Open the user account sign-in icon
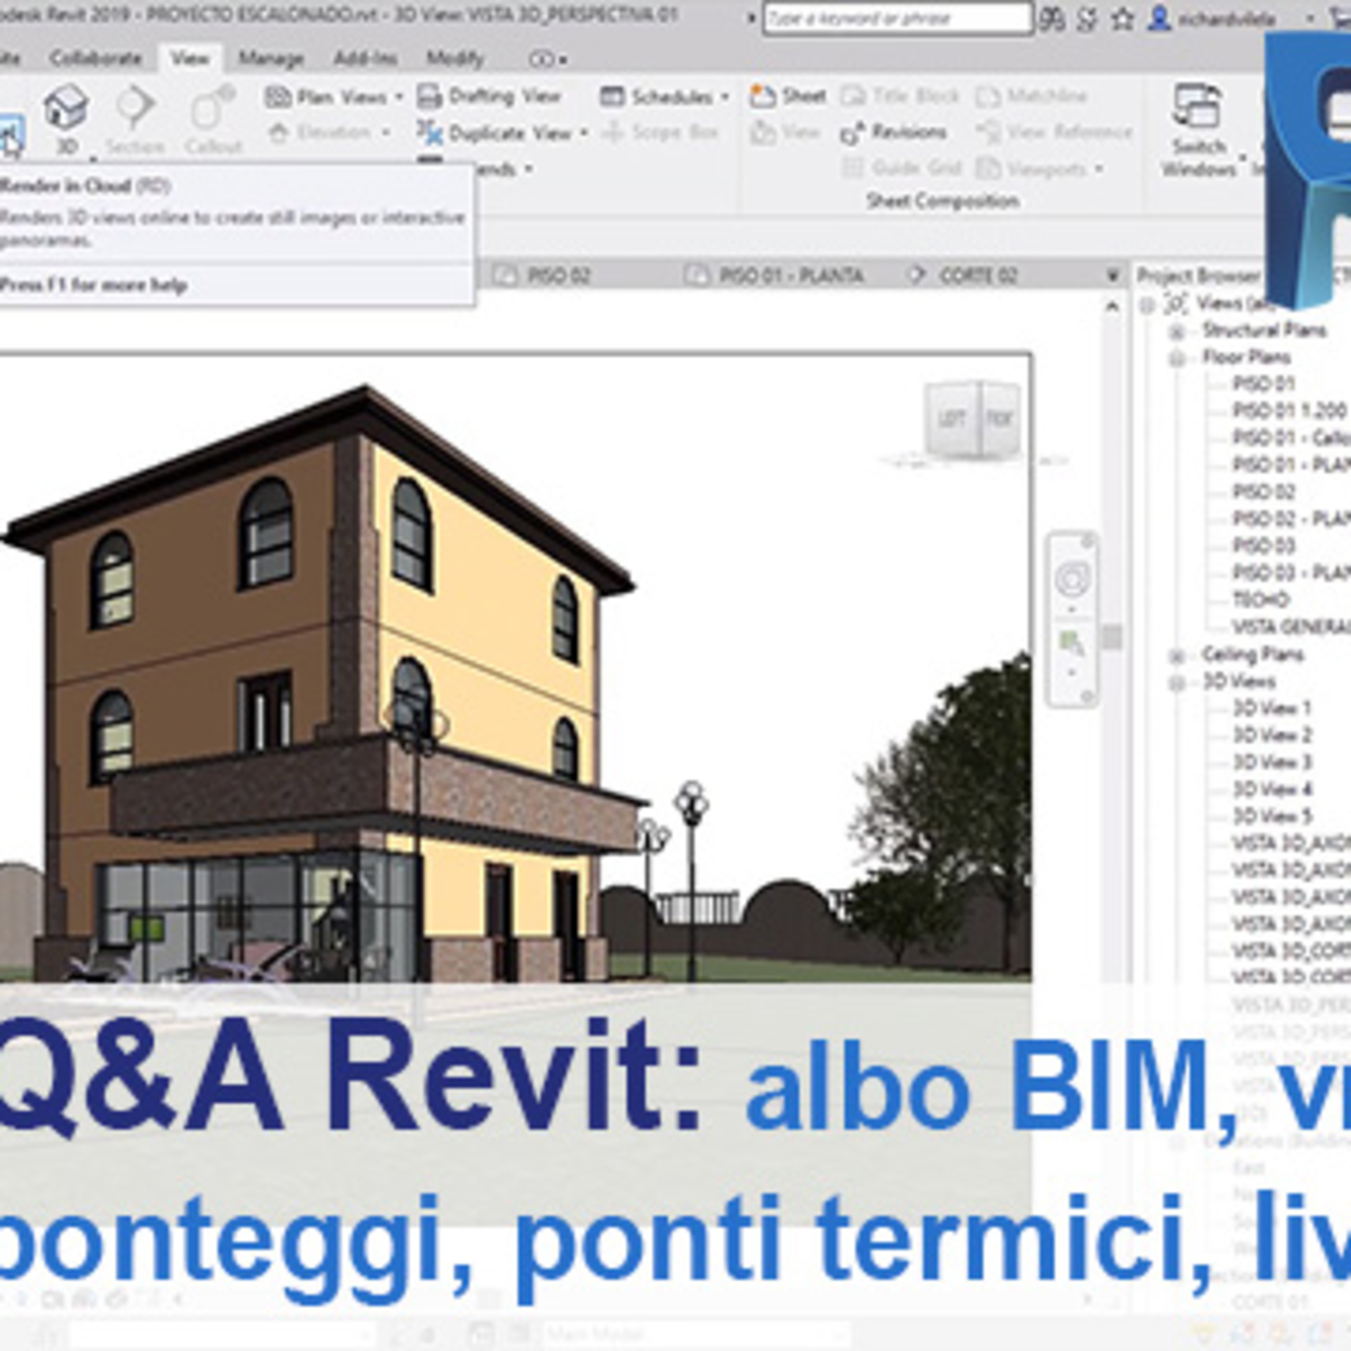Image resolution: width=1351 pixels, height=1351 pixels. coord(1160,19)
